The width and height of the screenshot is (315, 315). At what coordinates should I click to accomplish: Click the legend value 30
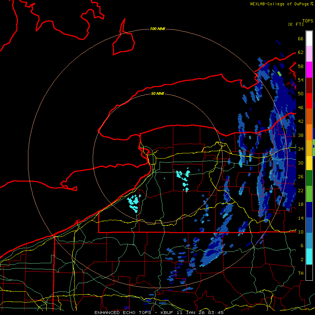(301, 163)
